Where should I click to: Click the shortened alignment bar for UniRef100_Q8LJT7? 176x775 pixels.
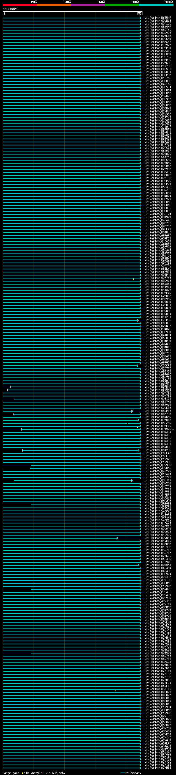(73, 481)
